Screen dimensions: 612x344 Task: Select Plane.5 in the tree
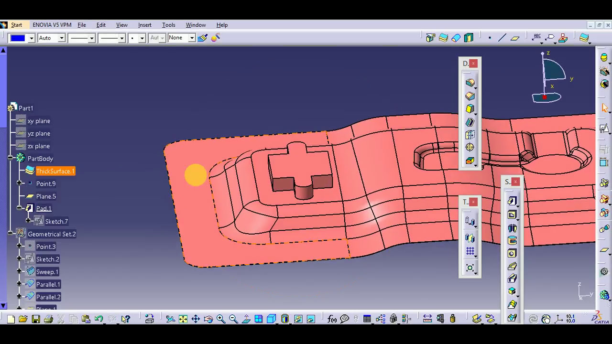pos(46,196)
